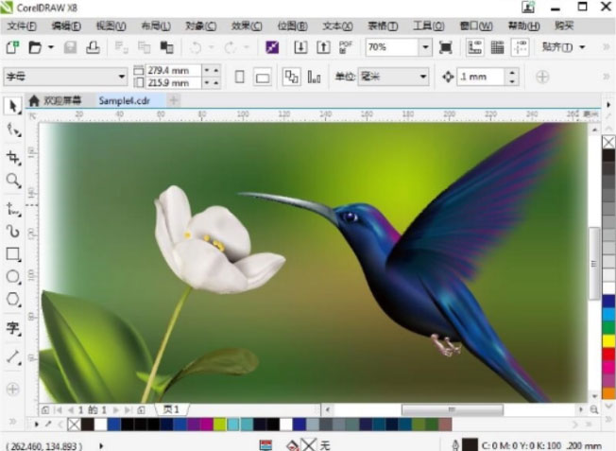
Task: Select the Text tool
Action: pos(13,328)
